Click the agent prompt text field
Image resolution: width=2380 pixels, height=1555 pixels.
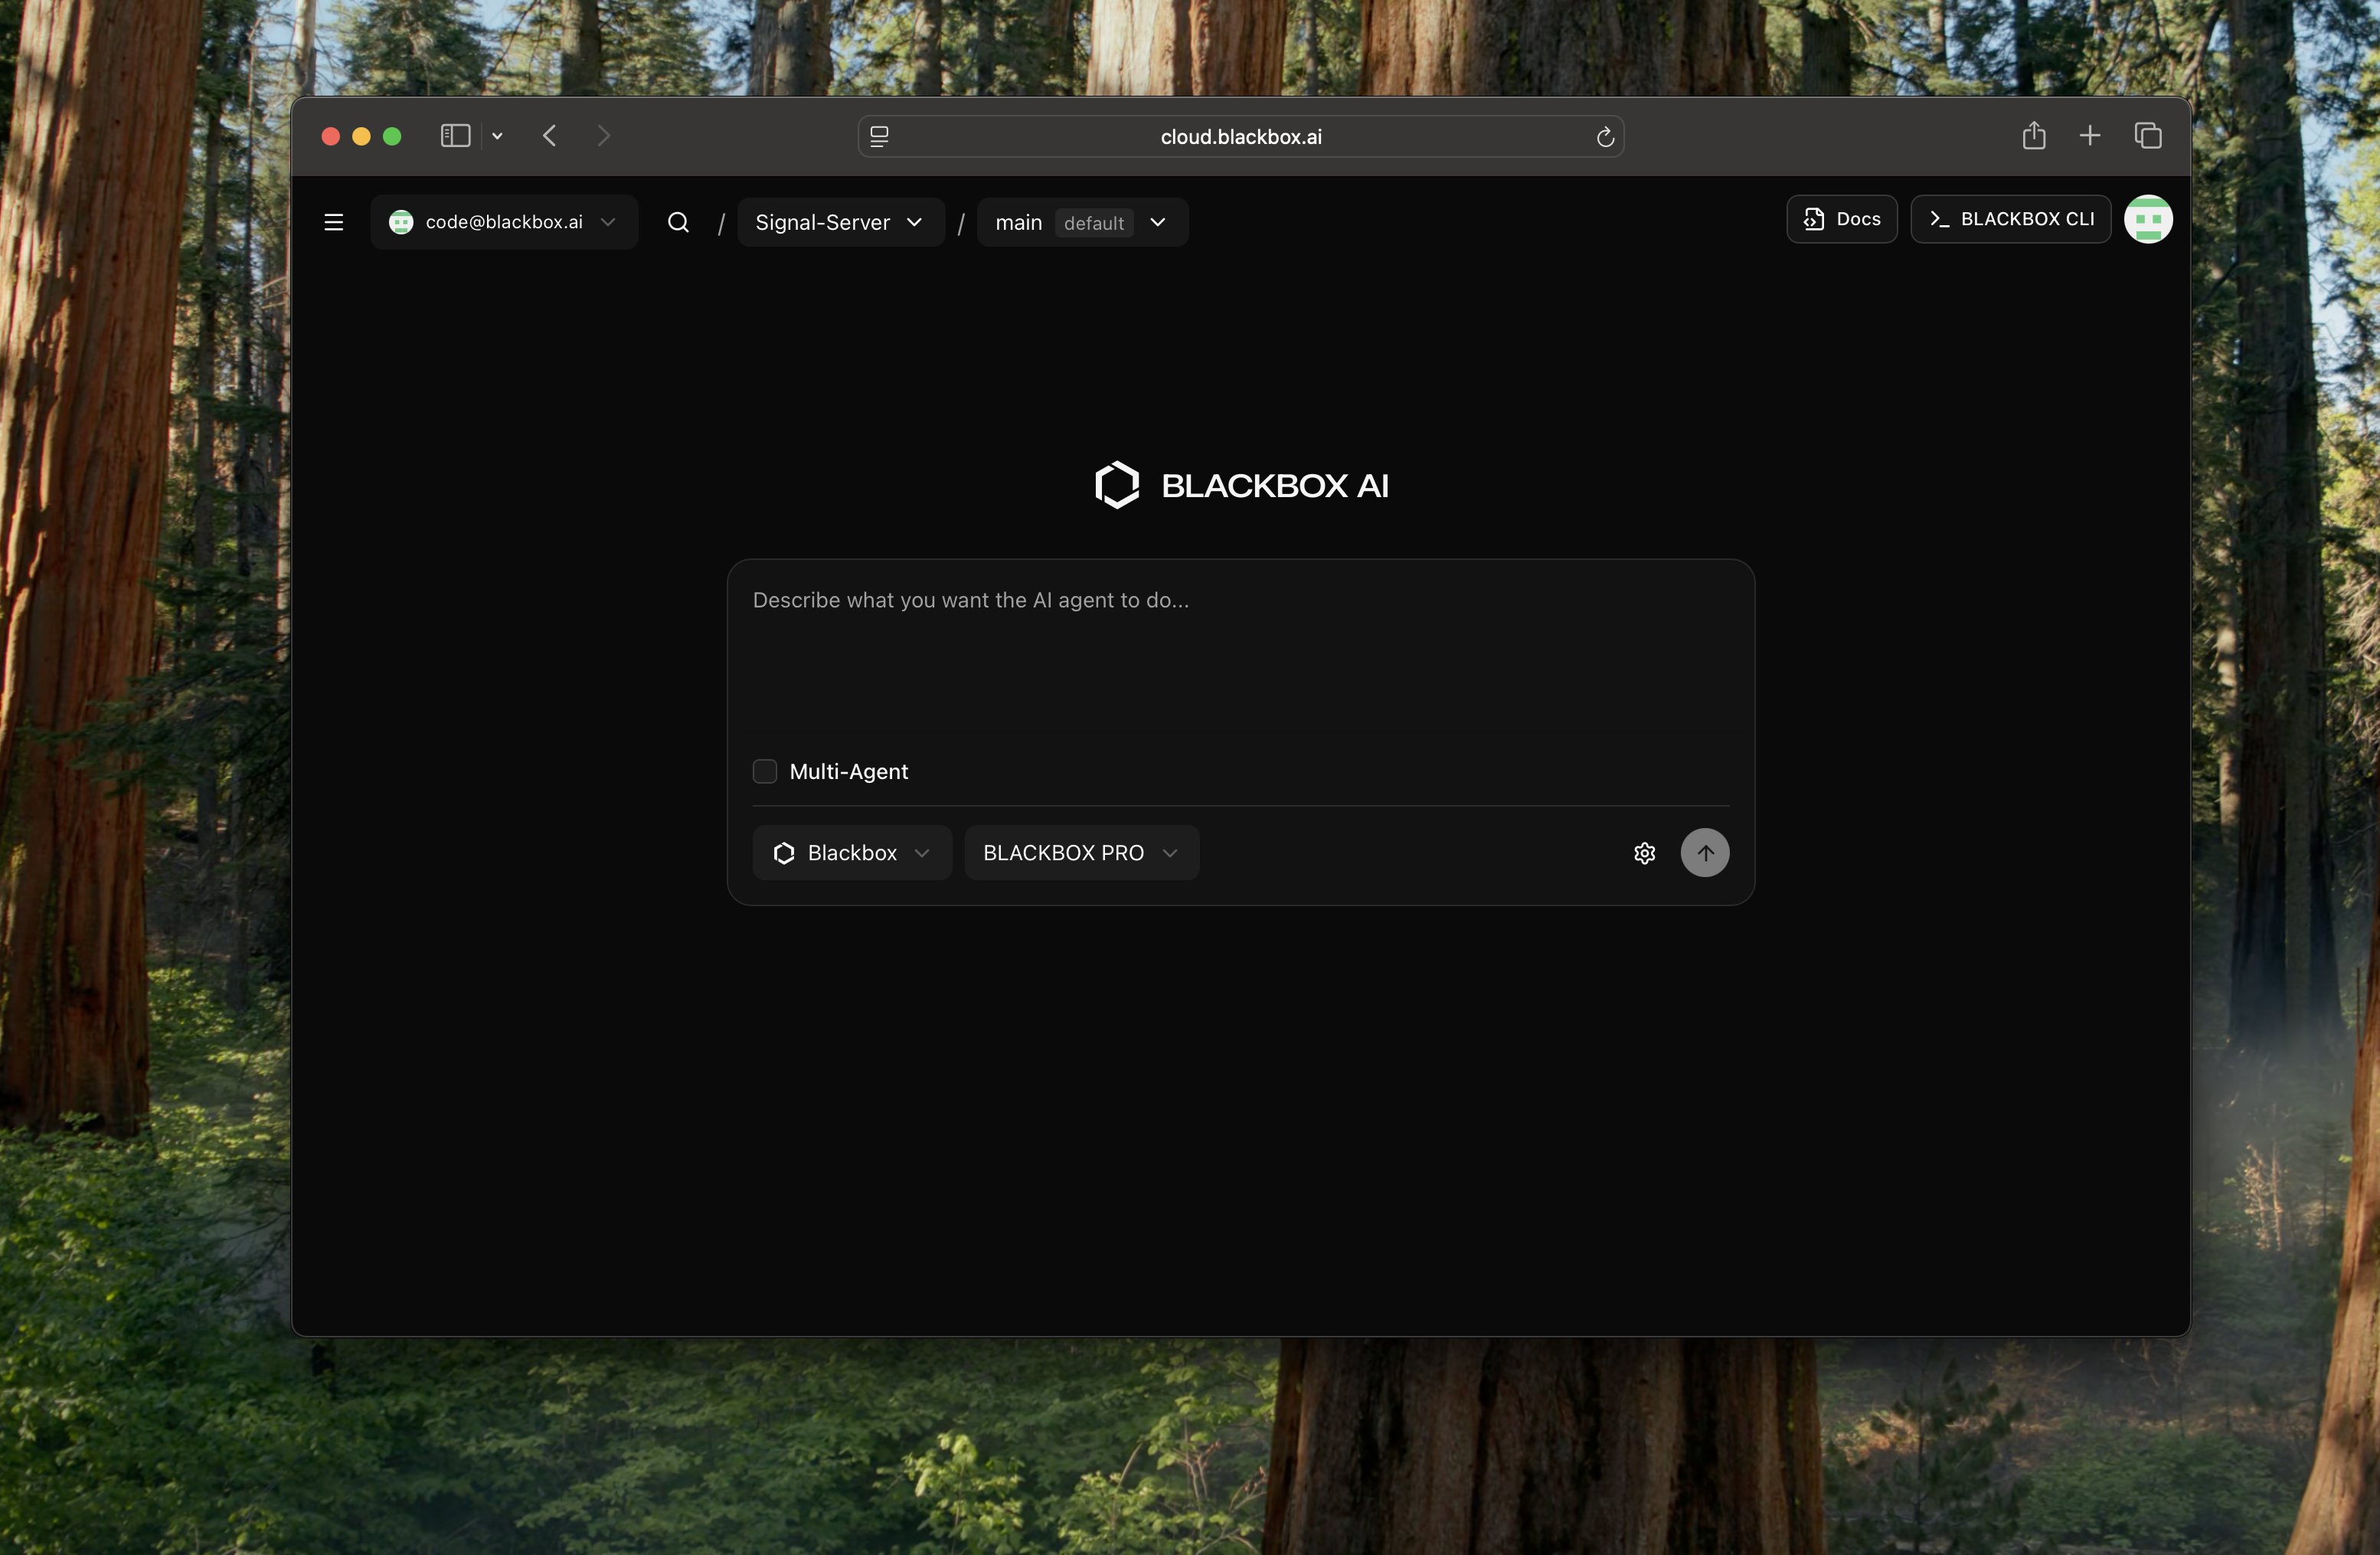point(1239,660)
